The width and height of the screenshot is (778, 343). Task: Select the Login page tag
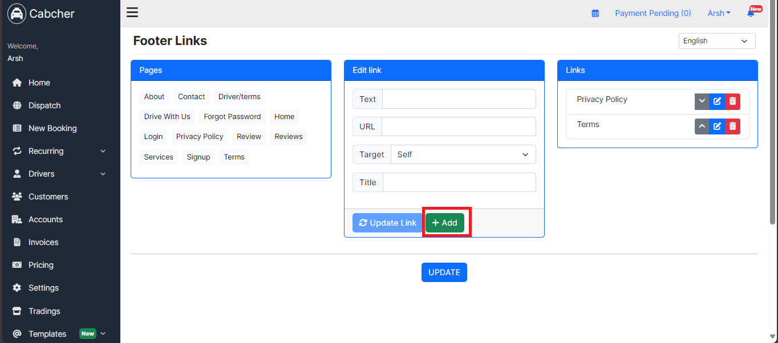[x=153, y=137]
